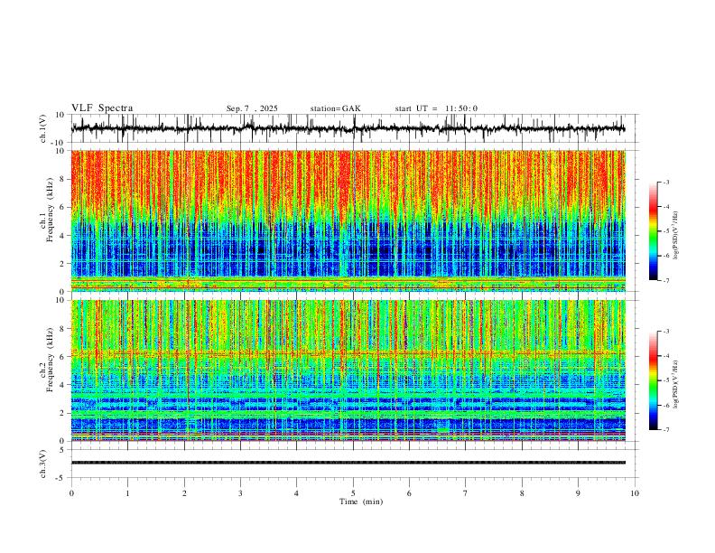Screen dimensions: 715x553
Task: Click the "-3" tick on ch.1 color bar
Action: coord(665,182)
